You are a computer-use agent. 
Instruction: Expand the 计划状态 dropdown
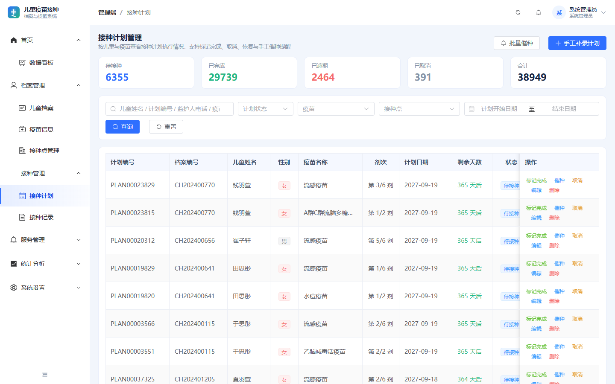[x=266, y=109]
